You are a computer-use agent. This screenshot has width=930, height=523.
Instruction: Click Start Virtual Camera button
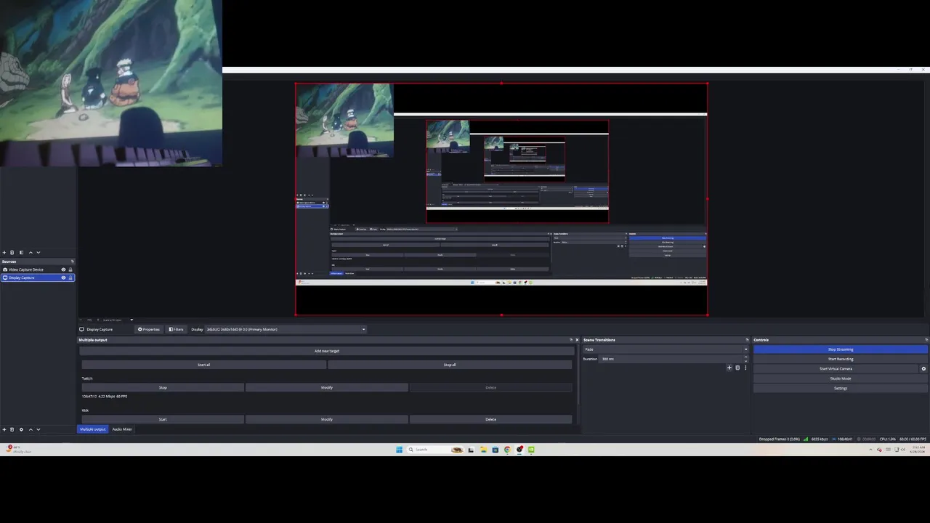click(x=836, y=369)
